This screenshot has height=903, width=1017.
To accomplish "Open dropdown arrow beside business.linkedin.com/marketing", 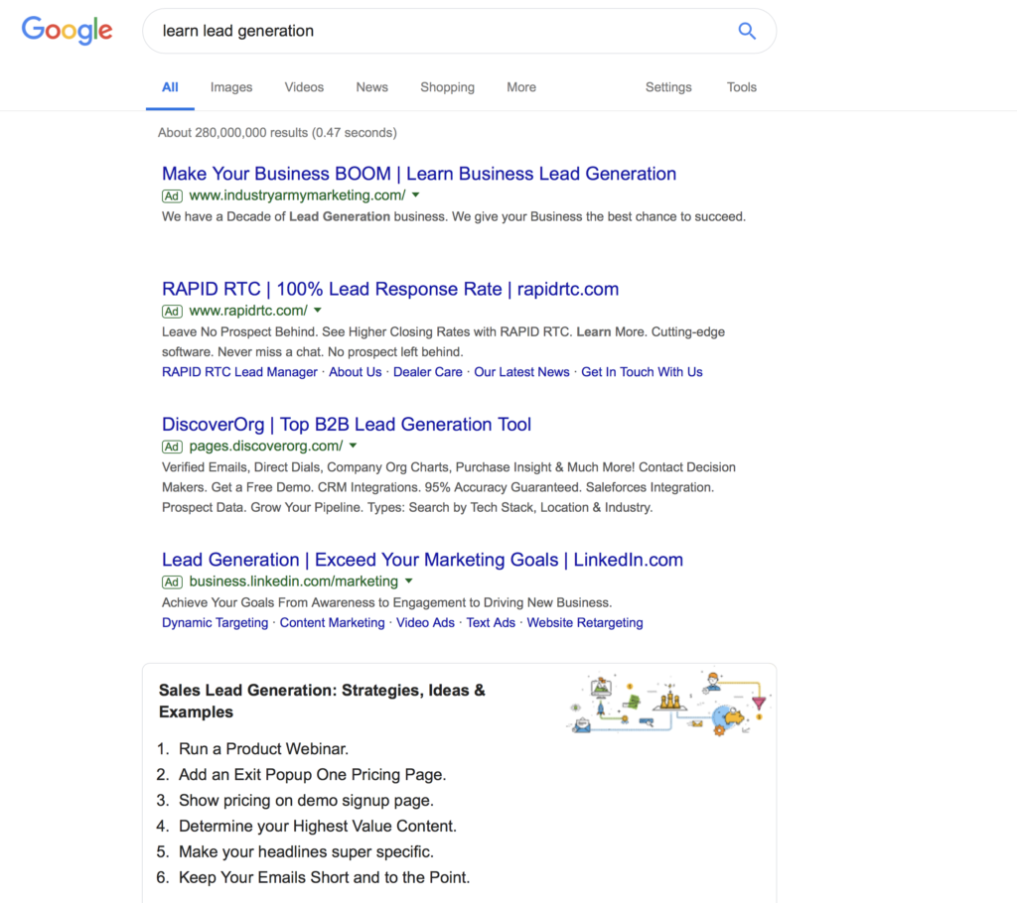I will tap(408, 581).
